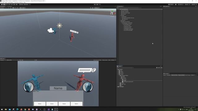The height and width of the screenshot is (111, 198).
Task: Open the Game view Gizmos dropdown
Action: 113,60
